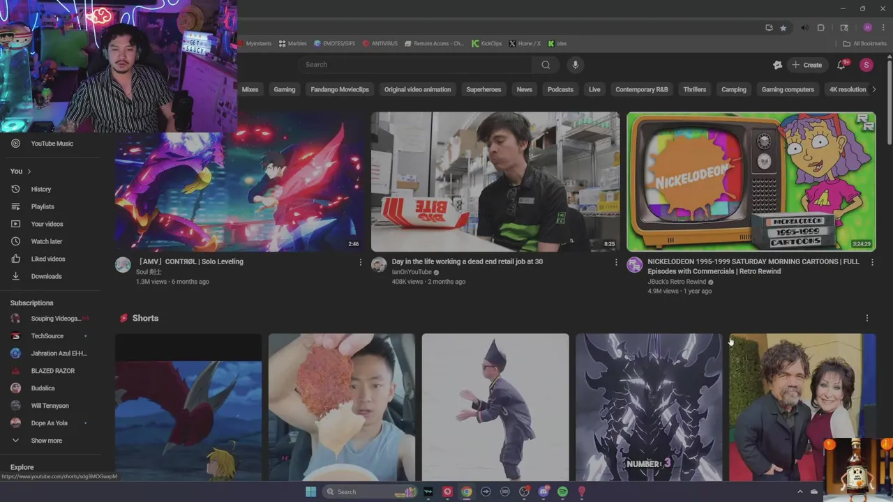Open JBuck's Retro Rewind channel avatar

click(634, 265)
